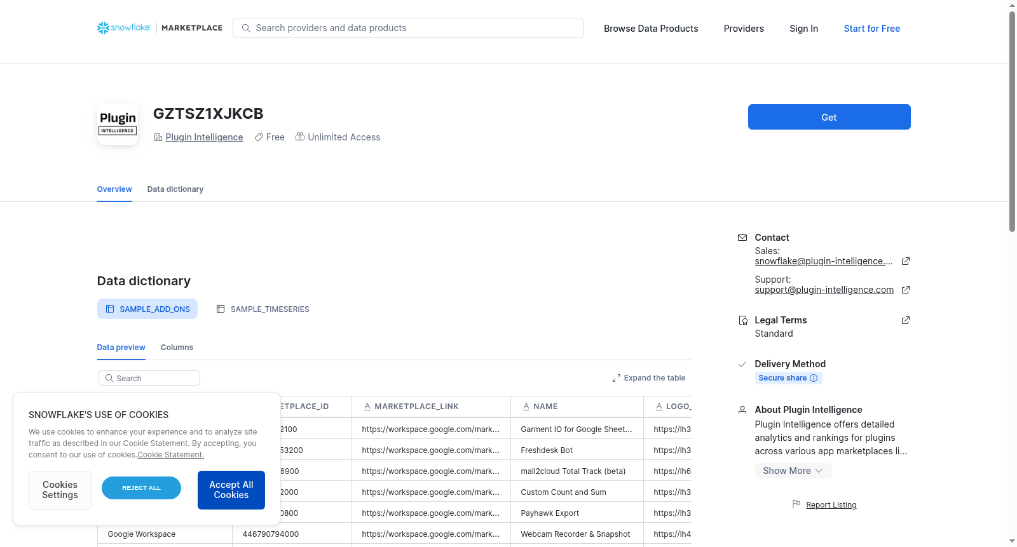
Task: Click the text type icon on MARKETPLACE_LINK column
Action: 367,407
